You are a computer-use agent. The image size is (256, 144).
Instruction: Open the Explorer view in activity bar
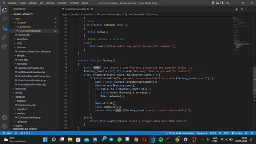(4, 10)
